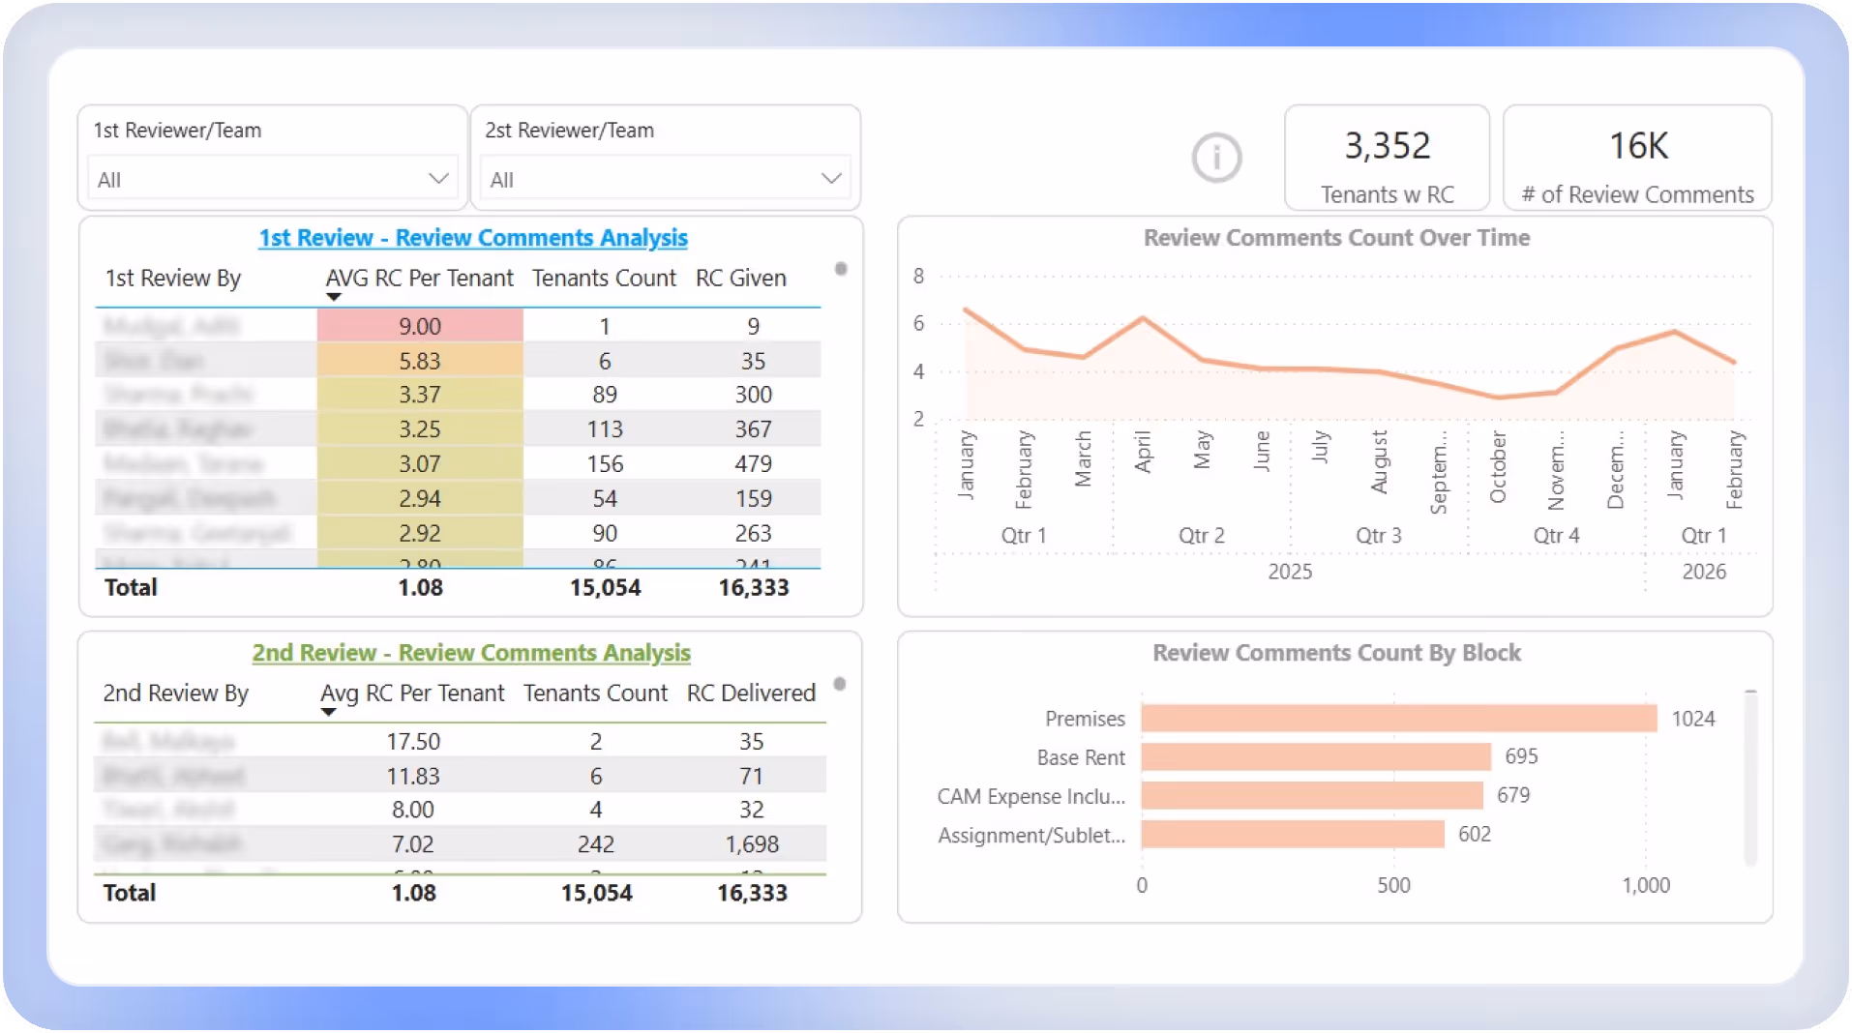
Task: Toggle sort on AVG RC Per Tenant column
Action: click(419, 278)
